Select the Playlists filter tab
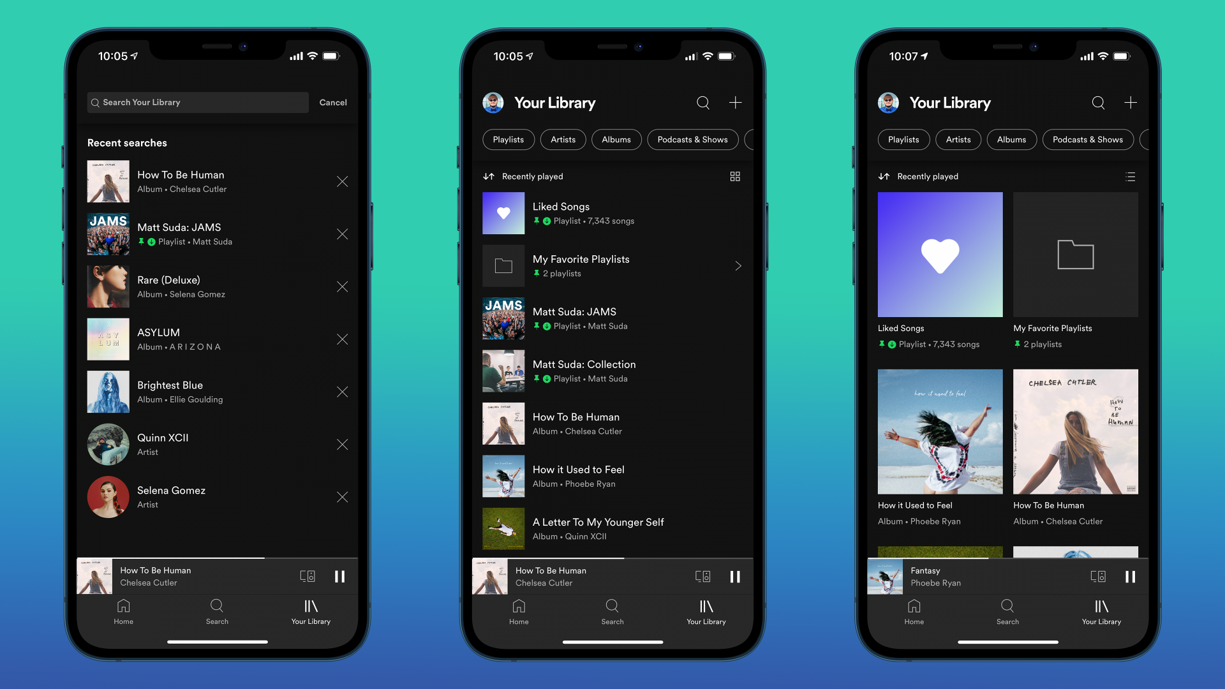 pyautogui.click(x=508, y=139)
